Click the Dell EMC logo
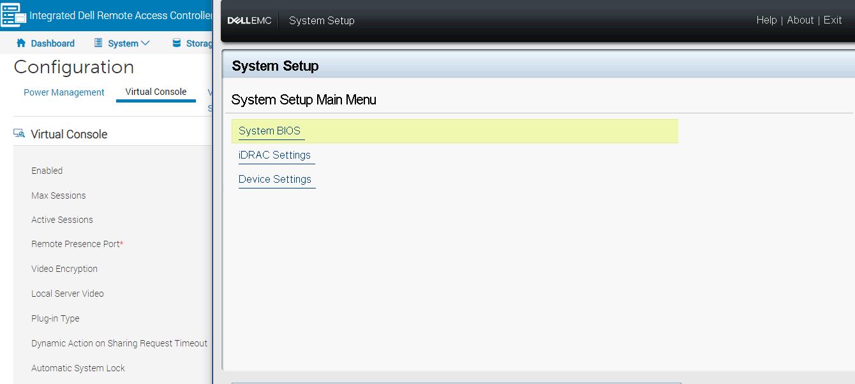Image resolution: width=855 pixels, height=384 pixels. click(x=249, y=20)
